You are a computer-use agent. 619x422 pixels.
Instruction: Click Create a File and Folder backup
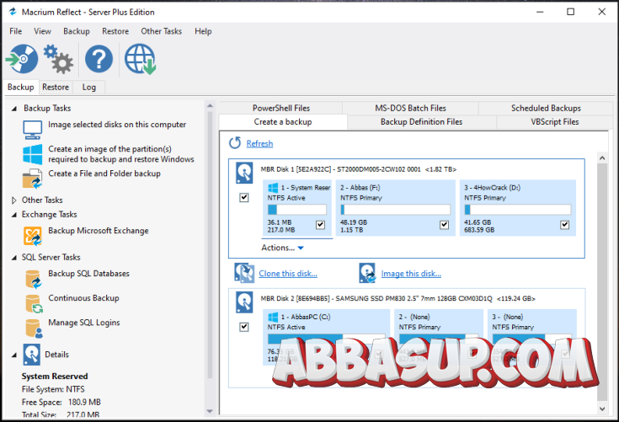(104, 174)
